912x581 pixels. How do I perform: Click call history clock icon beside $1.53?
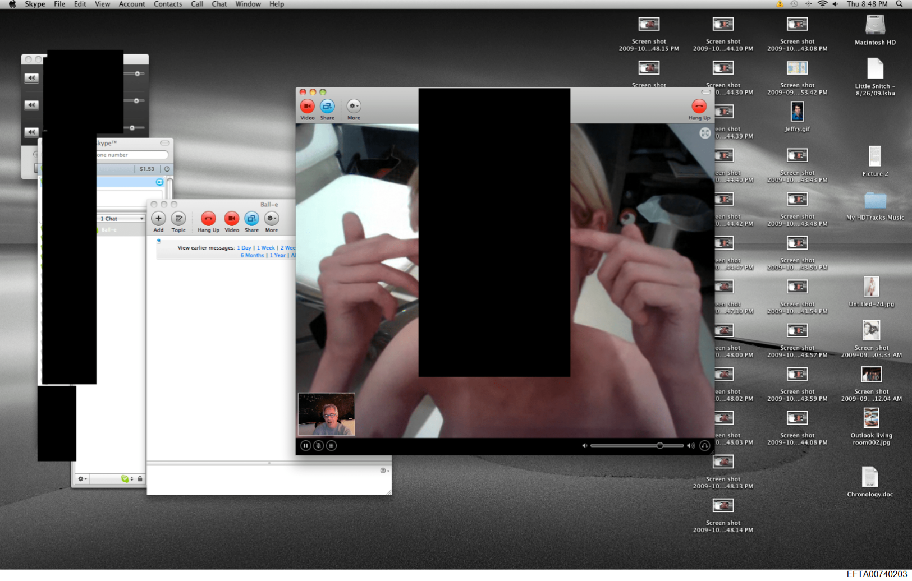[x=167, y=169]
